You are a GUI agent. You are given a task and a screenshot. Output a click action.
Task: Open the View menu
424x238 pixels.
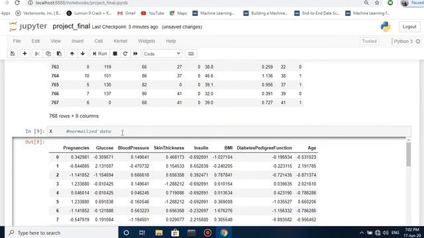56,41
